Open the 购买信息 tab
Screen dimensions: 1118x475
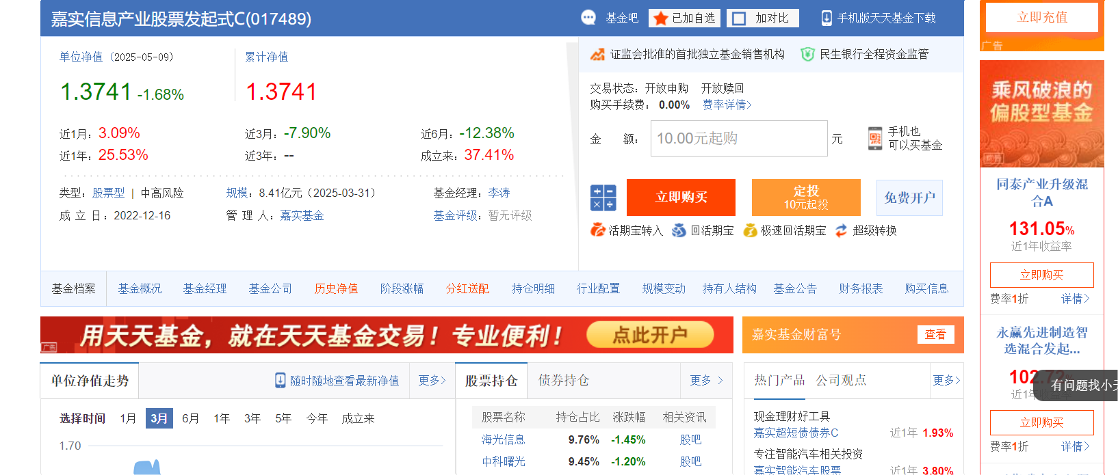(926, 288)
